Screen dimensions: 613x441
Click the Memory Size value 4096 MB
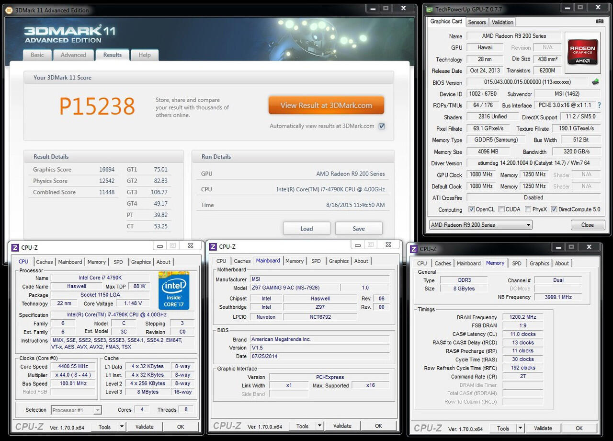pyautogui.click(x=488, y=151)
